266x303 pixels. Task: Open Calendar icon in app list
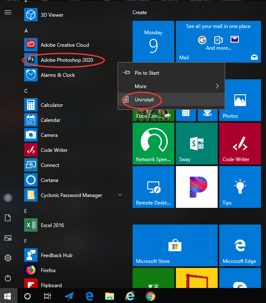31,120
